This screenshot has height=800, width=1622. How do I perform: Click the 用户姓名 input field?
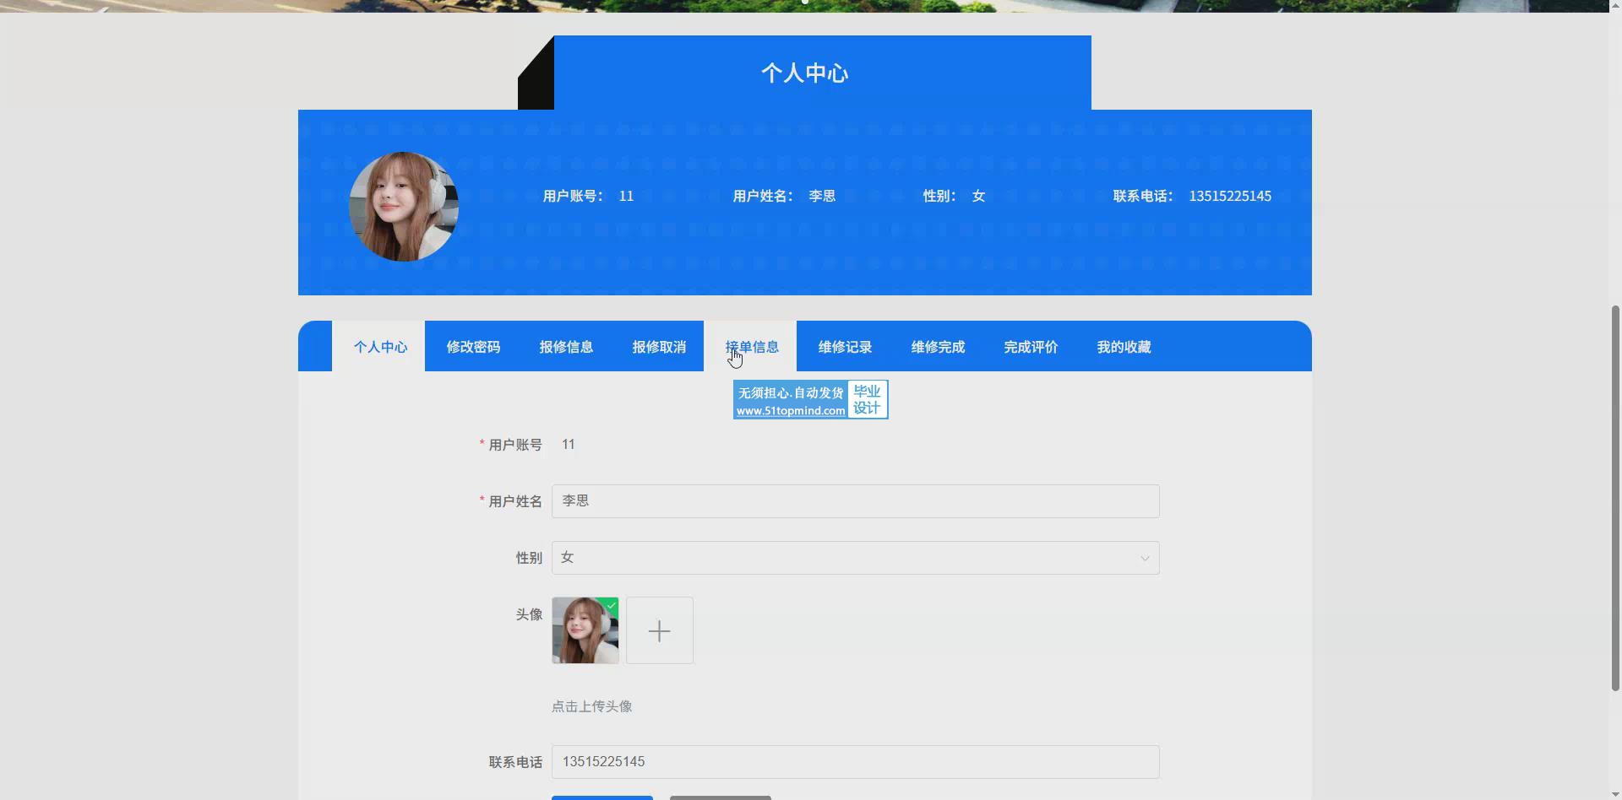pos(855,501)
